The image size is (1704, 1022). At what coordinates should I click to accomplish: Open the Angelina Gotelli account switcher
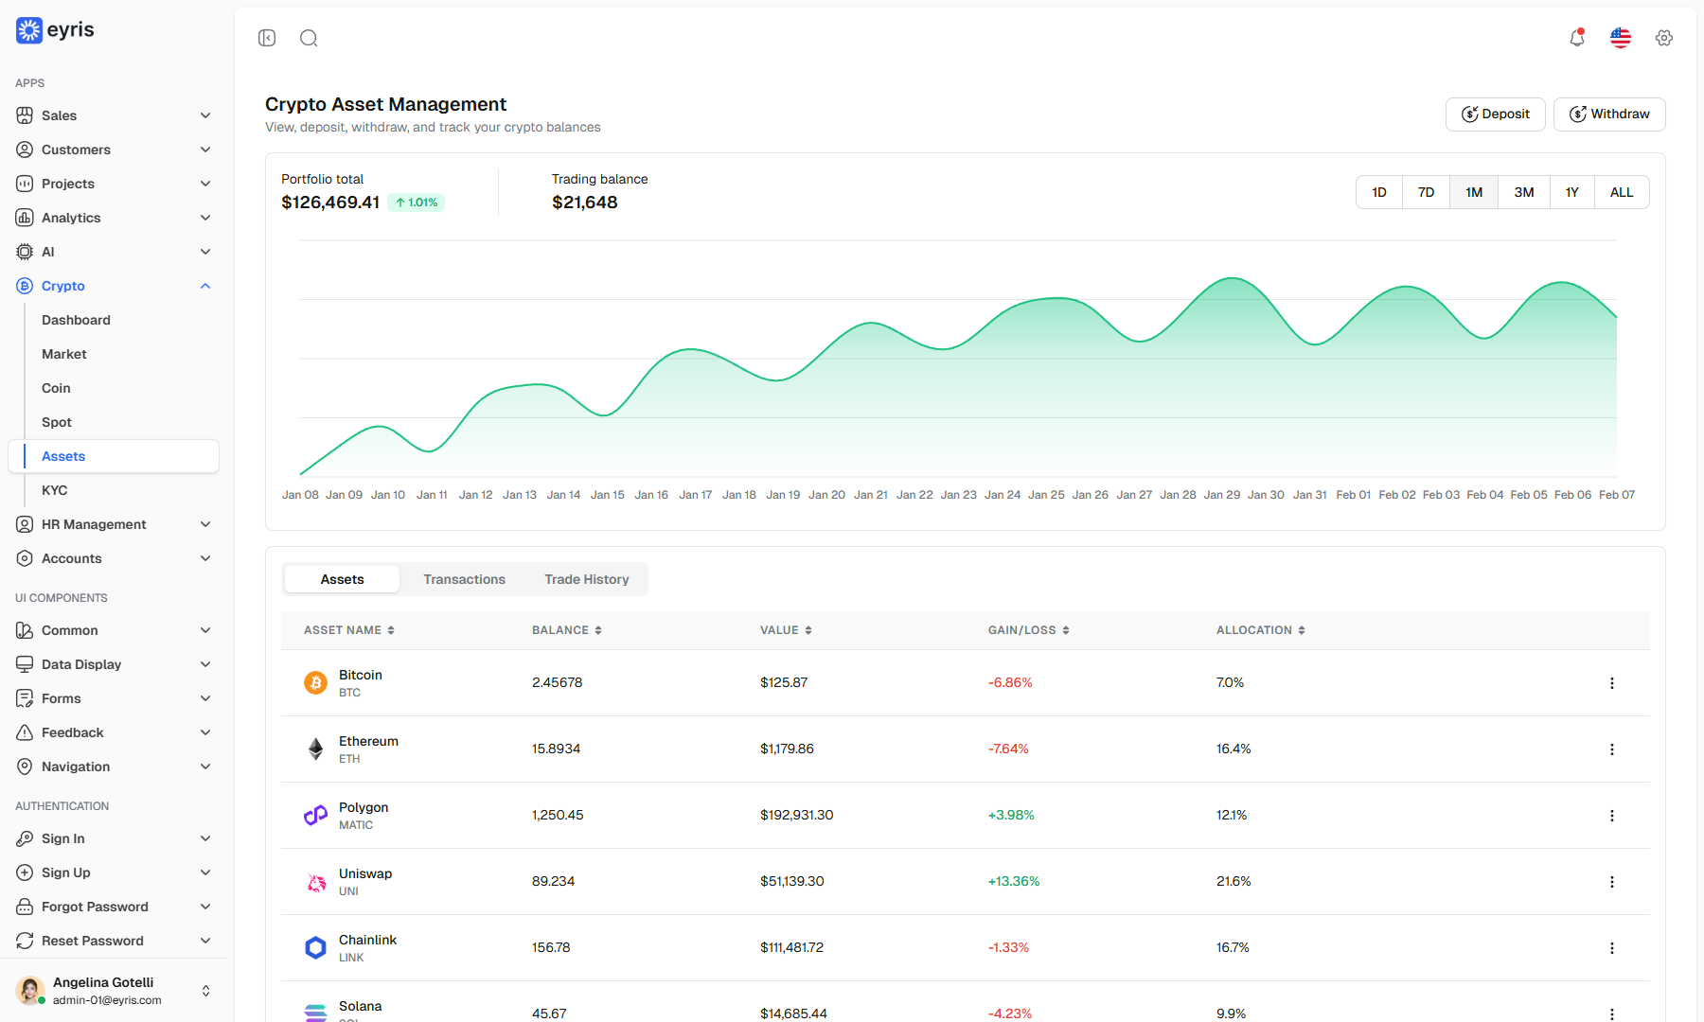pyautogui.click(x=114, y=991)
